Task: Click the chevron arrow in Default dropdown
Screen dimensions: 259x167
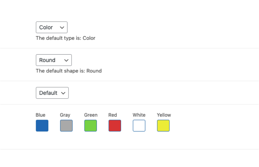Action: pyautogui.click(x=63, y=93)
